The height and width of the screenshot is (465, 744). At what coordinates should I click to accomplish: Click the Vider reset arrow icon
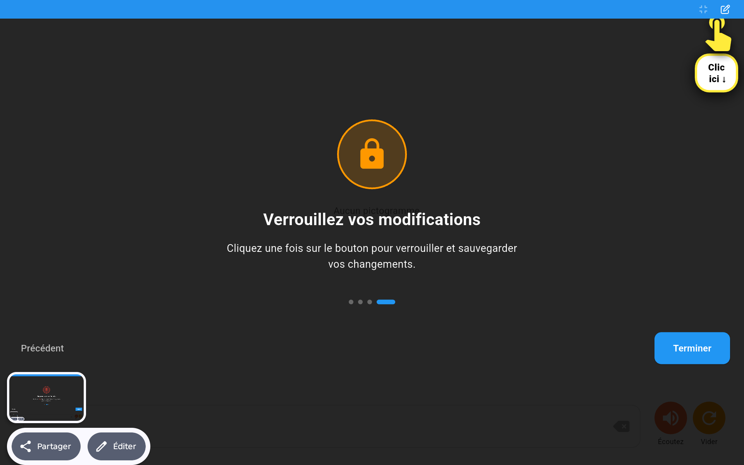pyautogui.click(x=709, y=418)
